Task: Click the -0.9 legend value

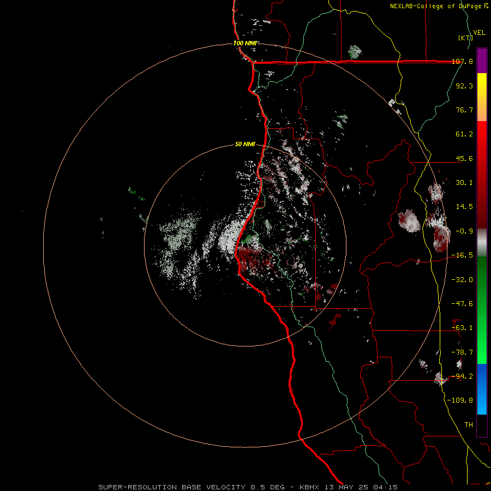Action: pyautogui.click(x=464, y=231)
